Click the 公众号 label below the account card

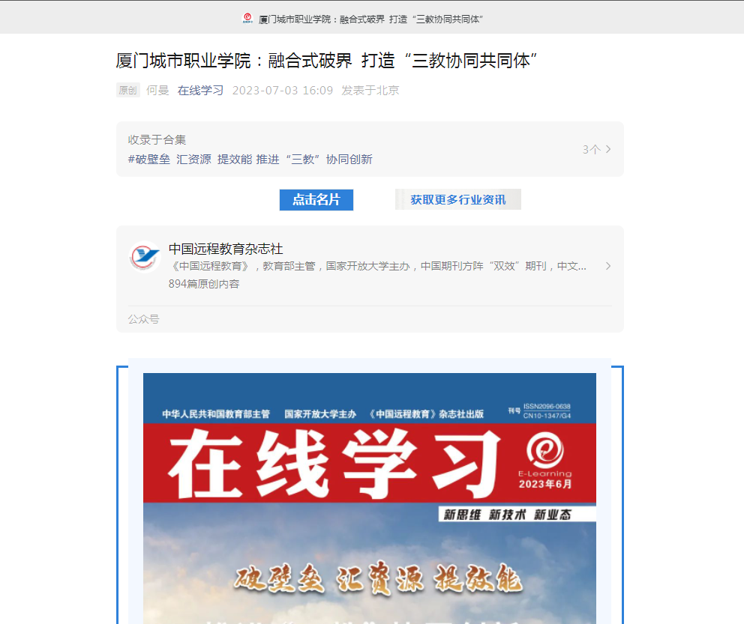143,319
